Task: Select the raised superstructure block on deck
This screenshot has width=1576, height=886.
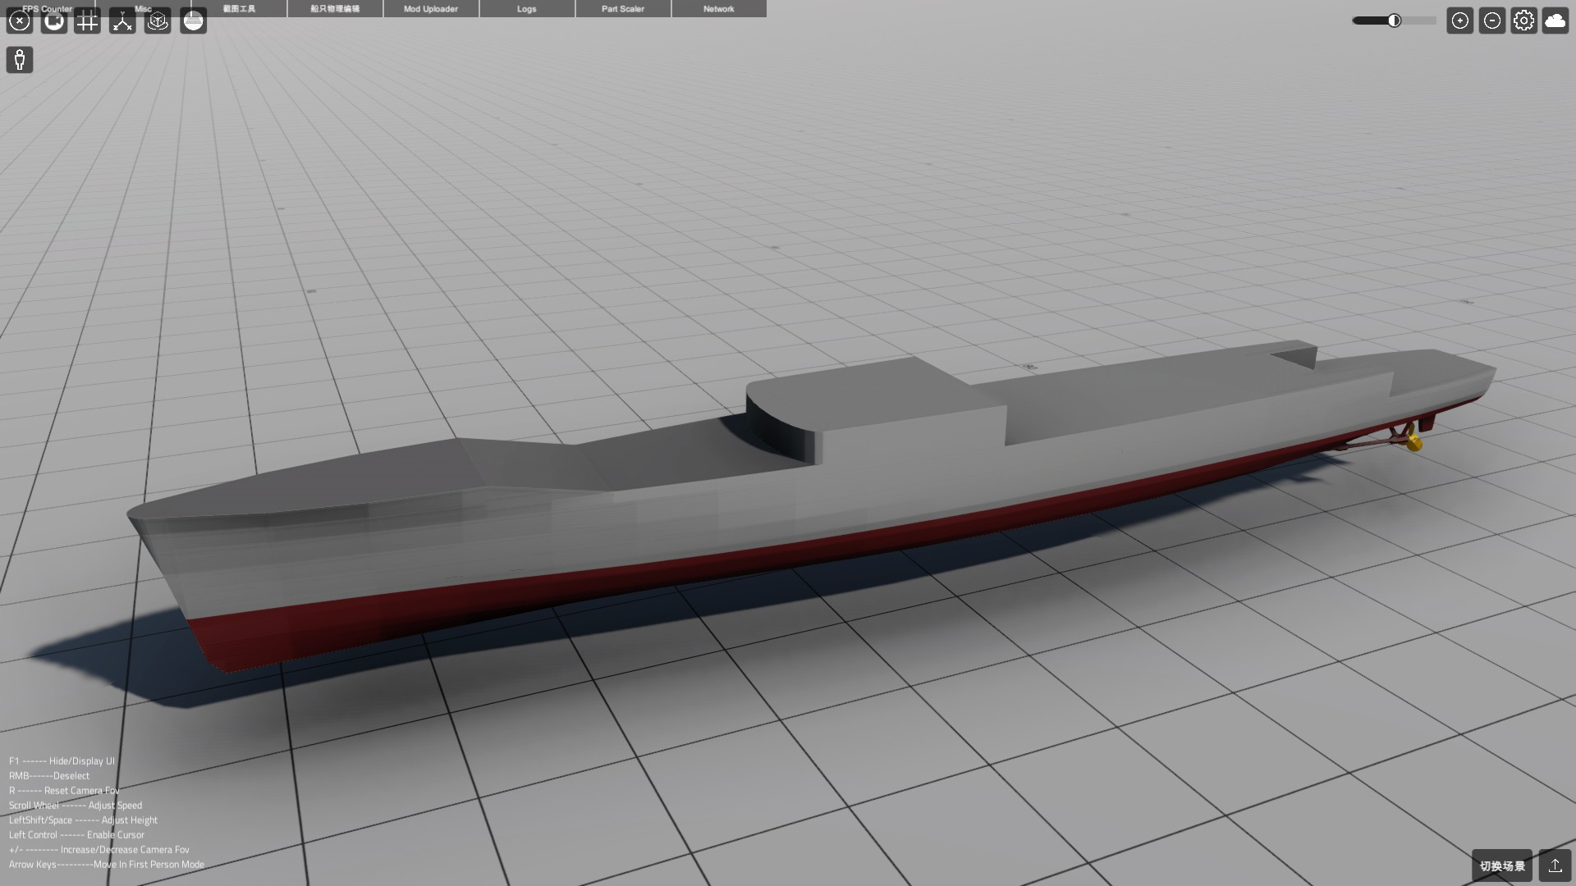Action: coord(878,406)
